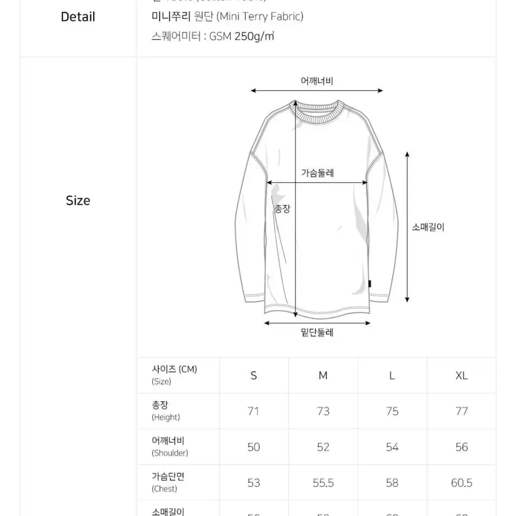This screenshot has height=516, width=516.
Task: Click the 총장 (Height) row label
Action: click(166, 411)
